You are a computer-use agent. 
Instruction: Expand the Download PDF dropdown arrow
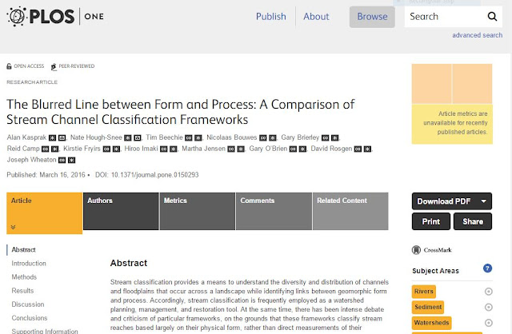[483, 201]
